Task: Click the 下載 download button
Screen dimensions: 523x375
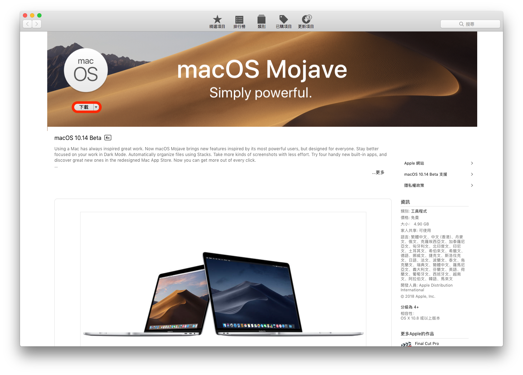Action: tap(84, 107)
